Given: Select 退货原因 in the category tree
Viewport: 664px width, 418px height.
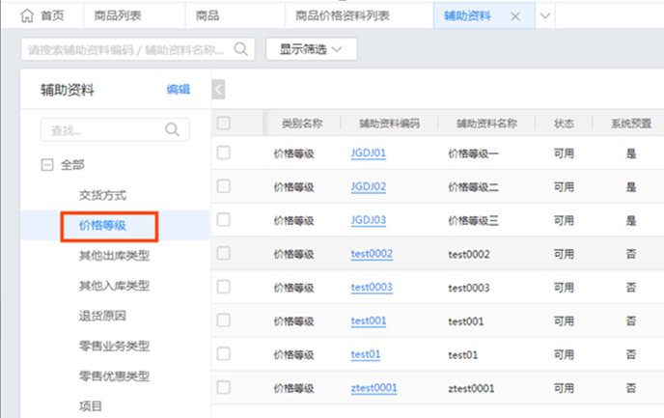Looking at the screenshot, I should point(103,316).
